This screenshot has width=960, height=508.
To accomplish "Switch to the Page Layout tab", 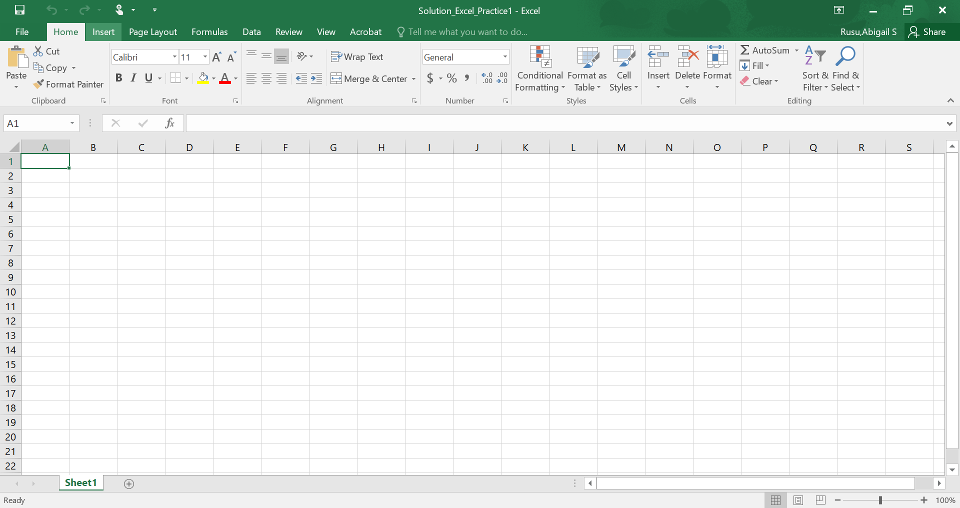I will click(153, 31).
